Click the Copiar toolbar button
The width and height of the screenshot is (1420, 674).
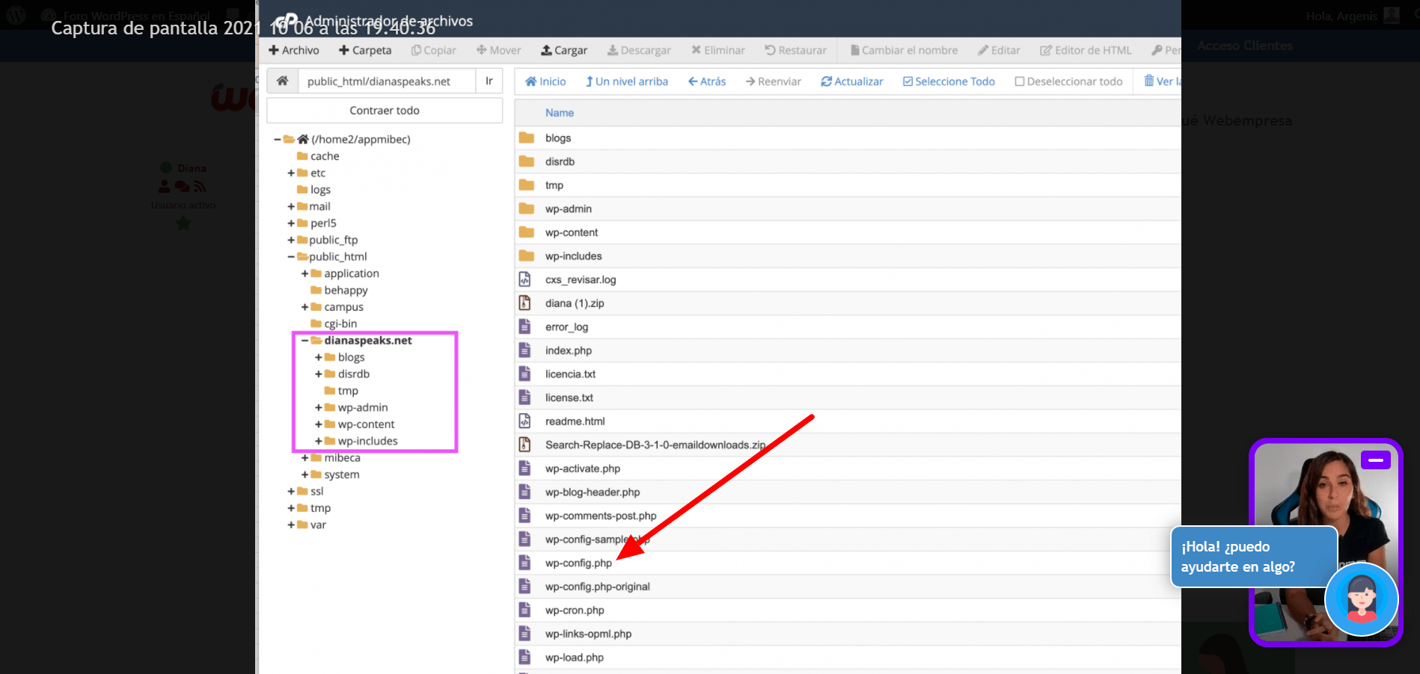(434, 50)
